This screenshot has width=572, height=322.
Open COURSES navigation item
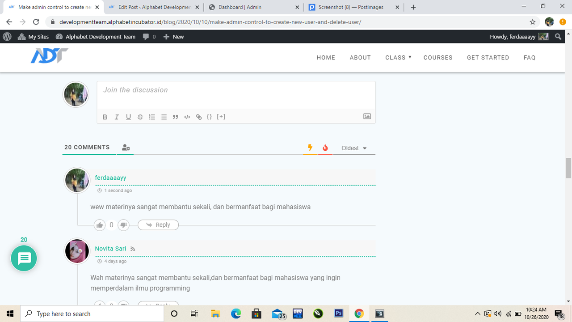pos(438,57)
